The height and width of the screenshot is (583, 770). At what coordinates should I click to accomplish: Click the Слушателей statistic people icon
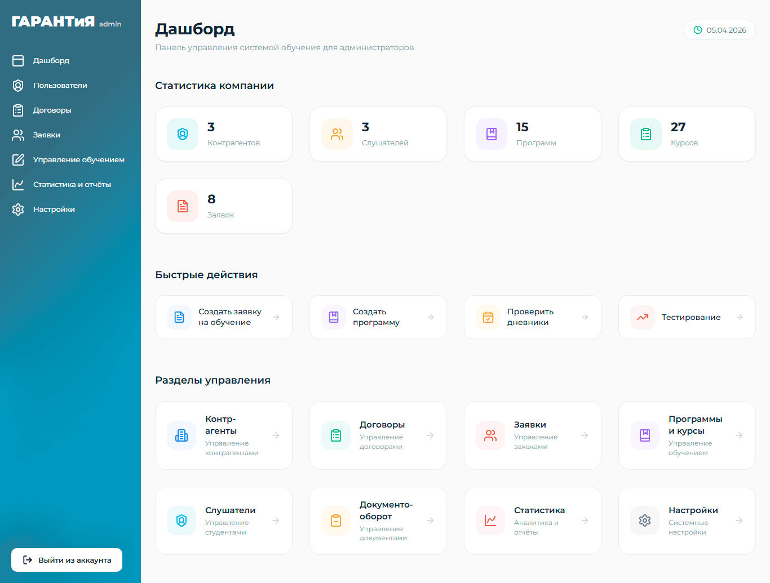[x=337, y=134]
